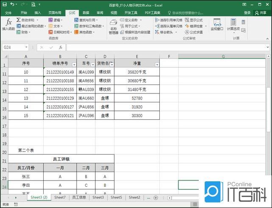This screenshot has width=272, height=208.
Task: Switch to the Sheet7 worksheet tab
Action: pyautogui.click(x=60, y=197)
